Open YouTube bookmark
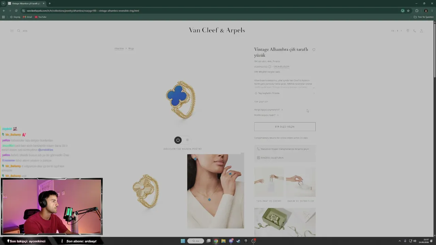The image size is (436, 245). tap(41, 17)
